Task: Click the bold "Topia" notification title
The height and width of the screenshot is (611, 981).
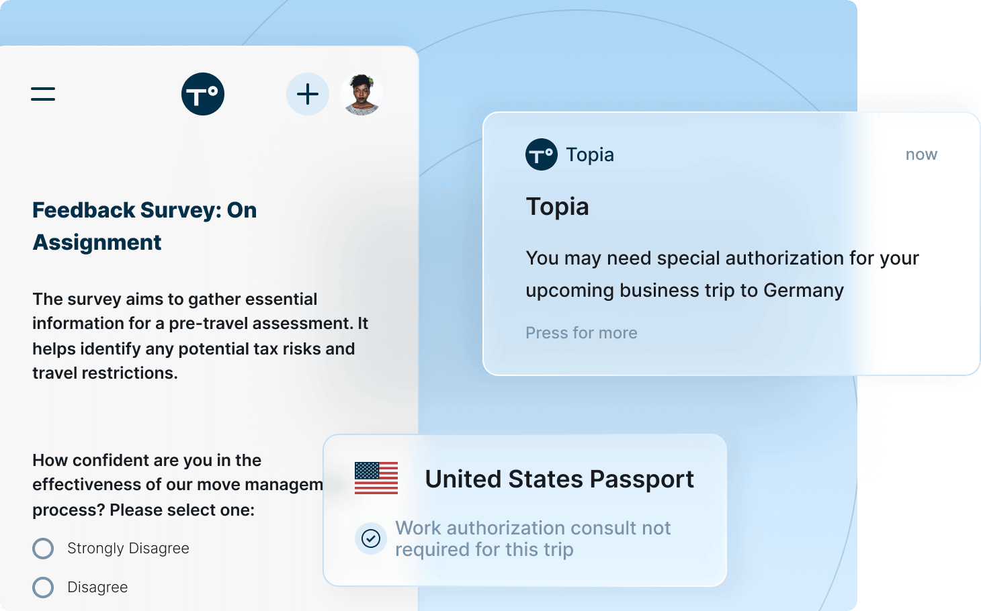Action: click(x=557, y=207)
